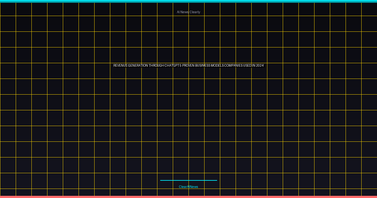Click the word "CHATGPT" in the headline
The width and height of the screenshot is (377, 198).
click(172, 66)
